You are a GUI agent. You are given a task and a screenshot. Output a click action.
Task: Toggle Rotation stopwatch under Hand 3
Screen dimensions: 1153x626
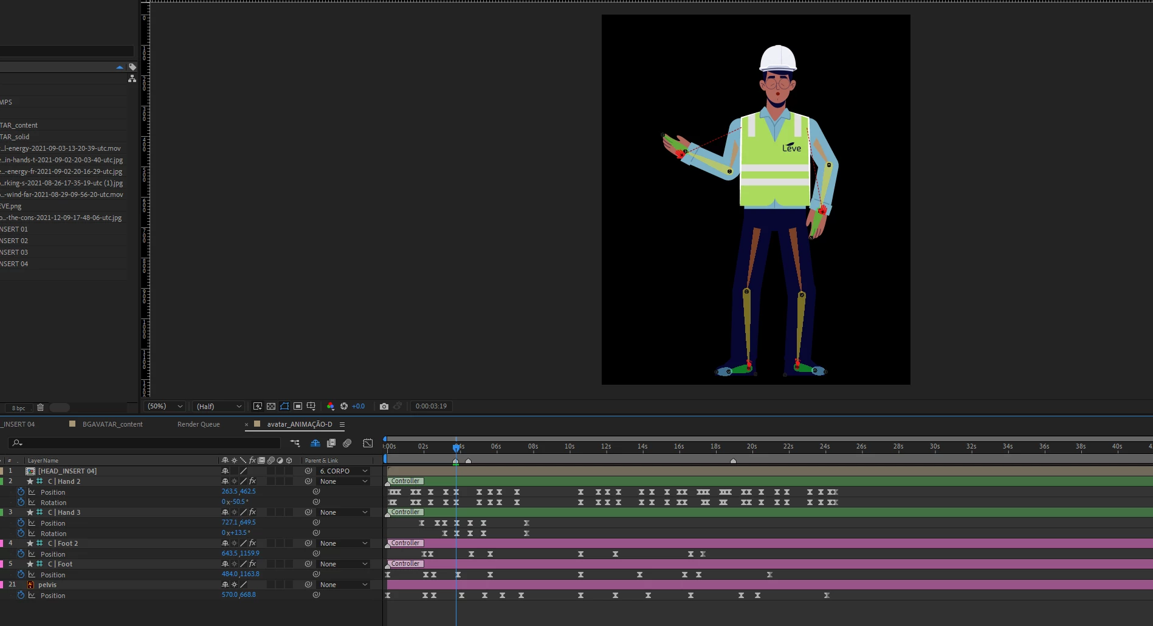tap(21, 533)
